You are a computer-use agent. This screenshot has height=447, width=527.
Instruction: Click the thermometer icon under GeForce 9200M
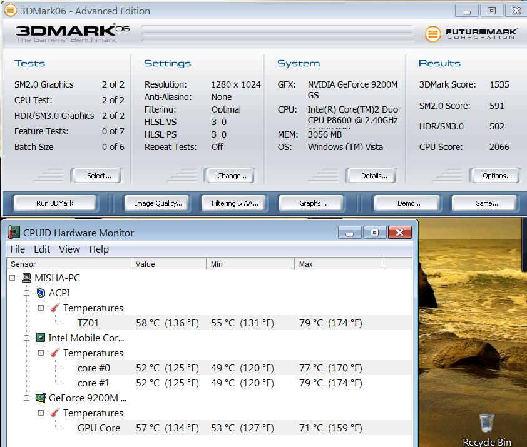tap(55, 413)
